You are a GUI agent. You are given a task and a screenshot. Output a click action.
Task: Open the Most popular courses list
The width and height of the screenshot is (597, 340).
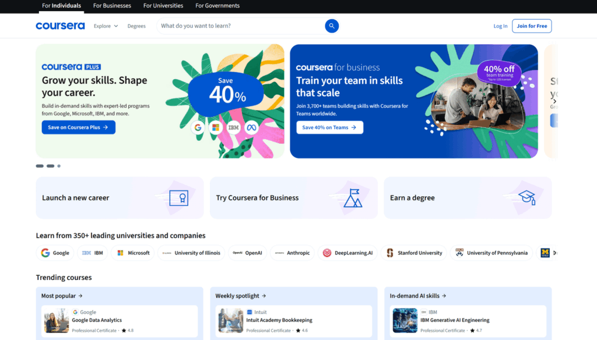62,296
